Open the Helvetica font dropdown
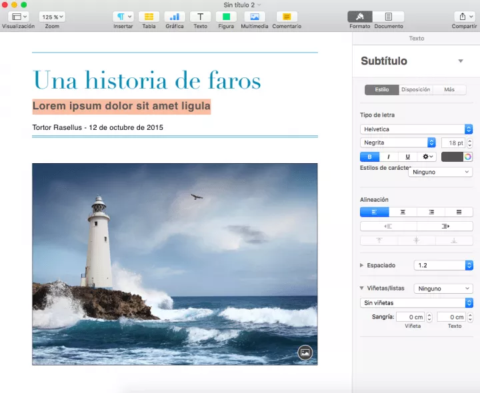The width and height of the screenshot is (480, 393). coord(416,129)
